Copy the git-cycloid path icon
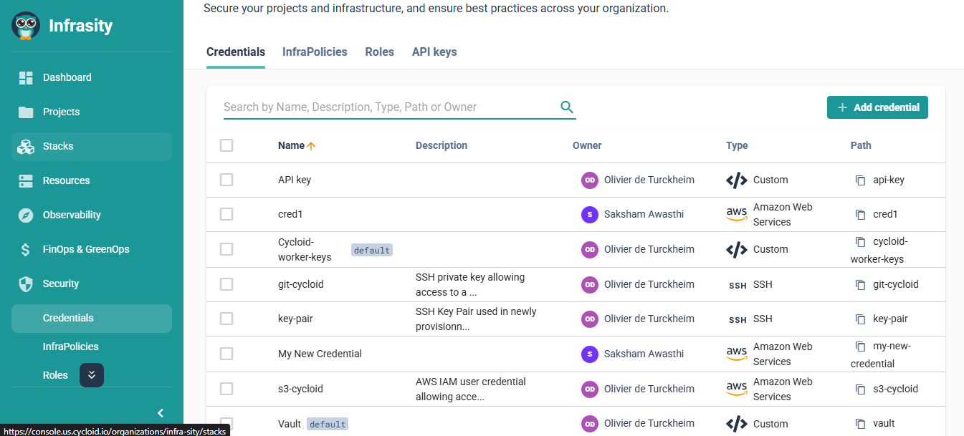Image resolution: width=964 pixels, height=436 pixels. click(861, 285)
